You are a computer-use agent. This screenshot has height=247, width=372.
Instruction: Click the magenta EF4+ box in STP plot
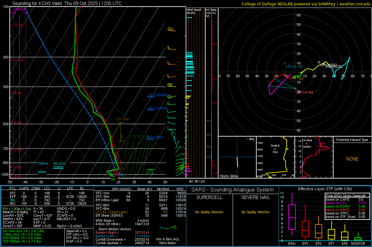(292, 217)
